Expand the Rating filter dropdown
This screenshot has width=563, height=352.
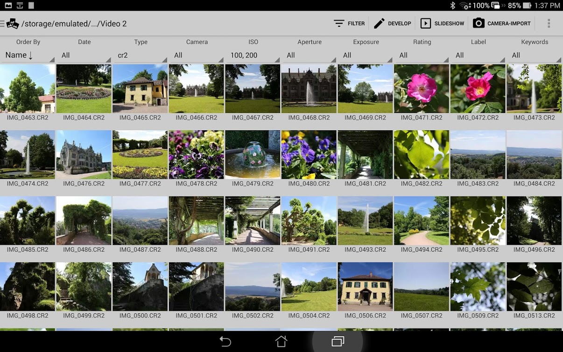point(422,55)
